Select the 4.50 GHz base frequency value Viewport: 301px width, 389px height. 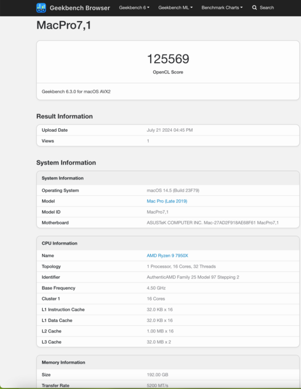point(156,288)
